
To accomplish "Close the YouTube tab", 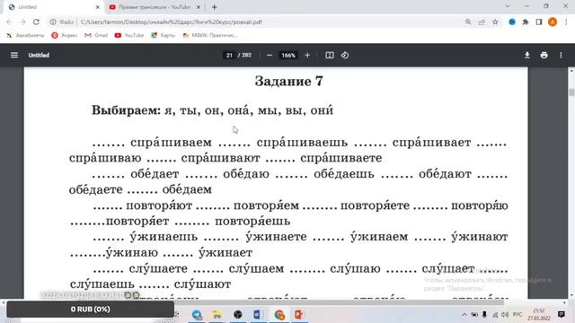I will [x=198, y=7].
